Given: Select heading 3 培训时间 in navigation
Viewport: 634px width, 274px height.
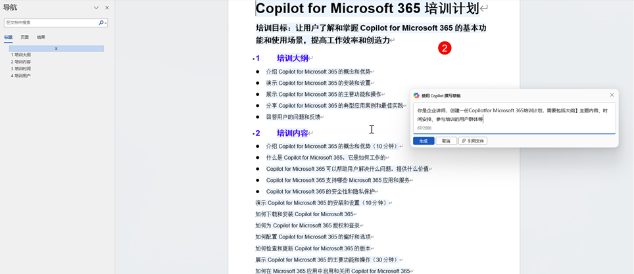Looking at the screenshot, I should click(21, 69).
